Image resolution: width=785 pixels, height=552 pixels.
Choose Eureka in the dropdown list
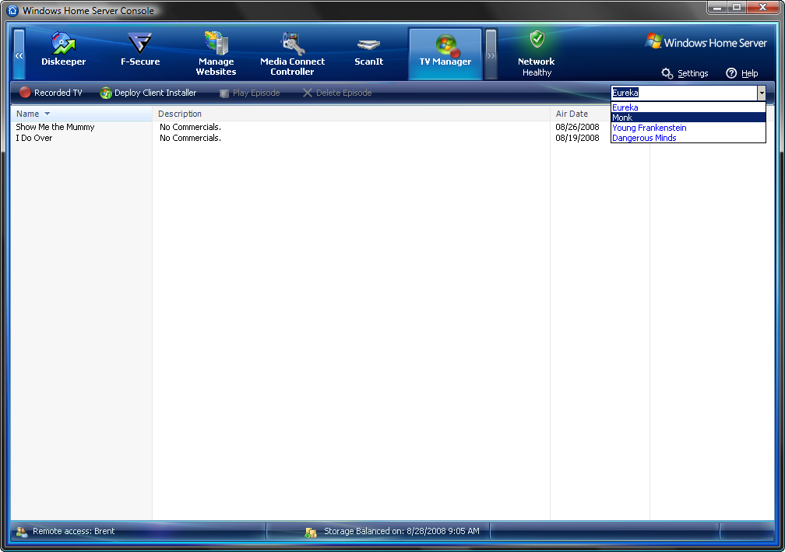tap(688, 107)
